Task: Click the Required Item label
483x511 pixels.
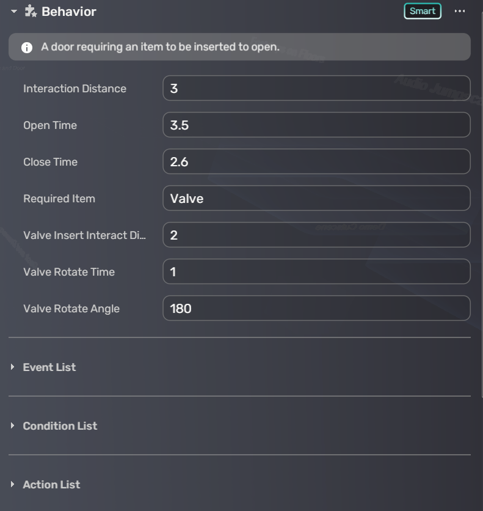Action: coord(59,199)
